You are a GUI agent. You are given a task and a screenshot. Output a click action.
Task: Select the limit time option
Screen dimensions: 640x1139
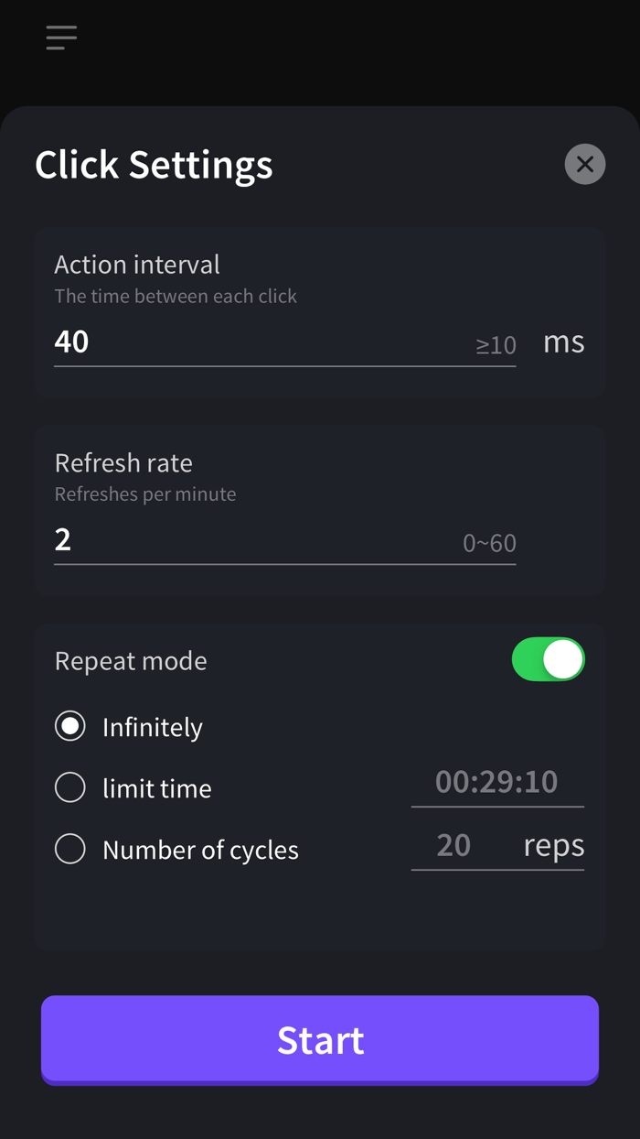(x=70, y=786)
